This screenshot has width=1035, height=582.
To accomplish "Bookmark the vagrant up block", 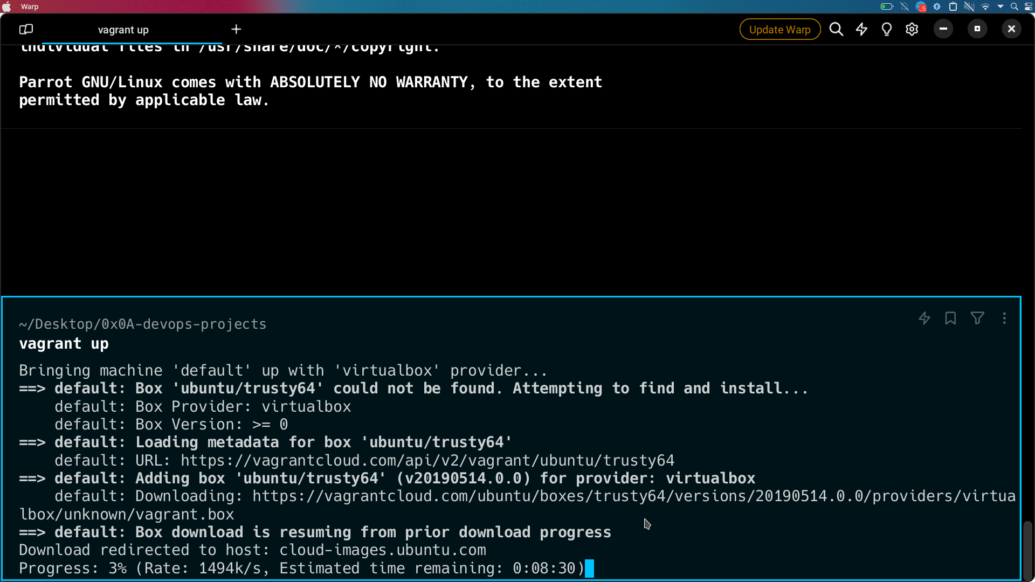I will click(x=950, y=318).
